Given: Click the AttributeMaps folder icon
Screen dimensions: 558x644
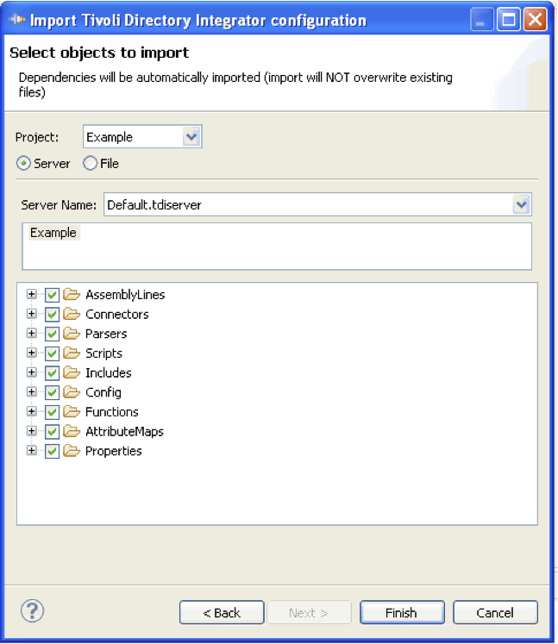Looking at the screenshot, I should [72, 431].
